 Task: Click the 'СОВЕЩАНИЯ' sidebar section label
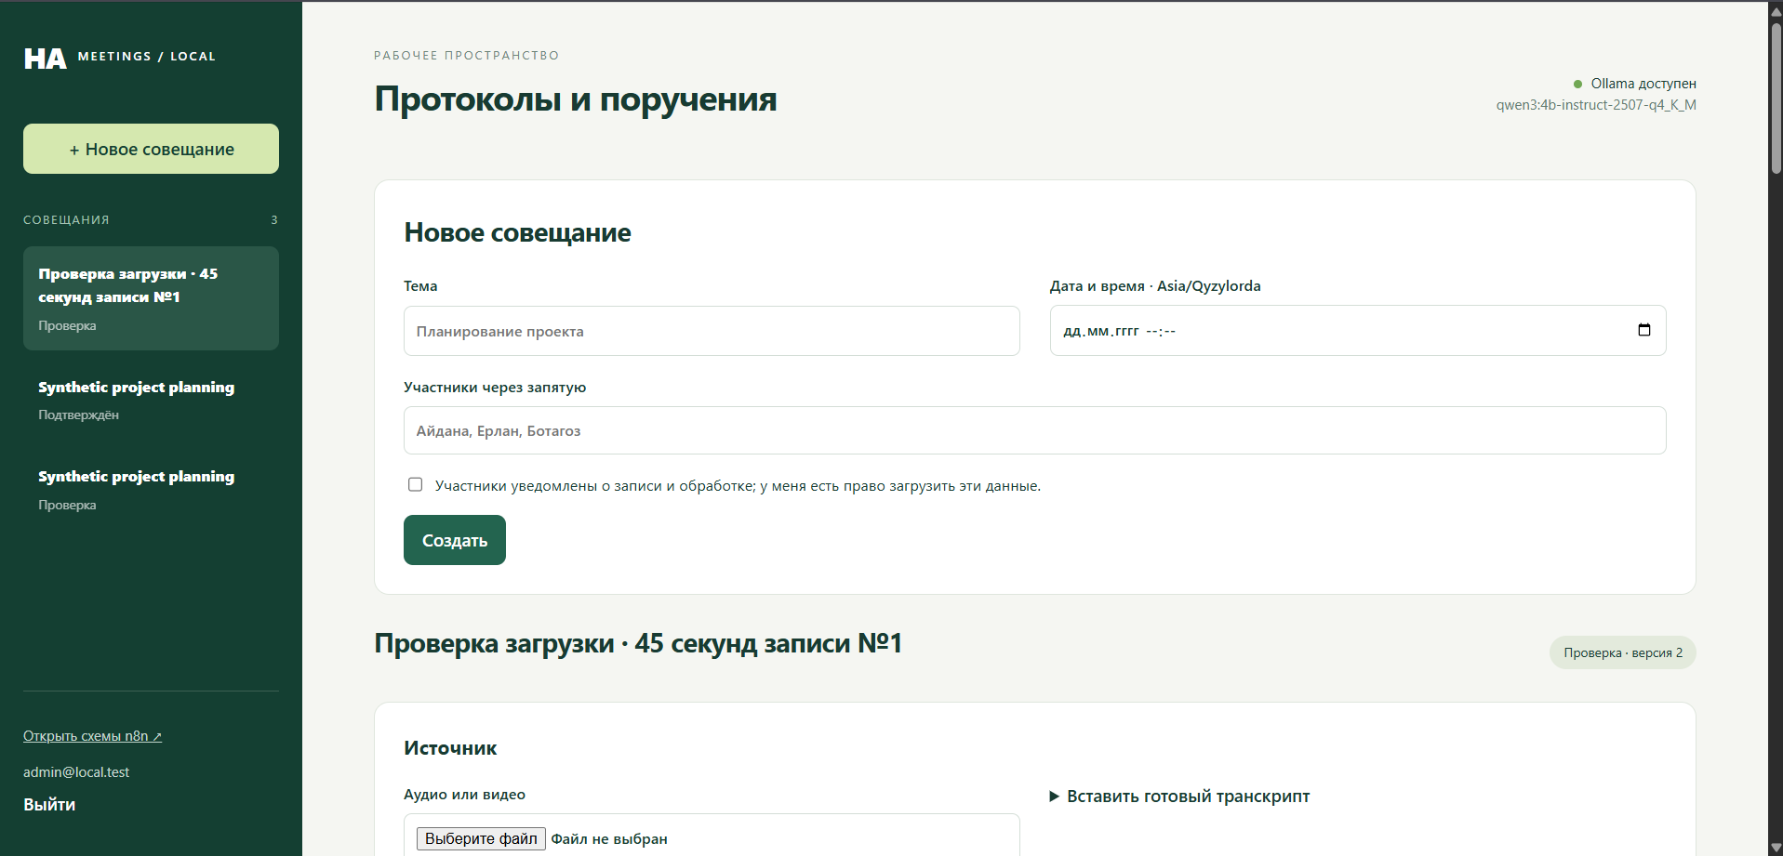66,220
